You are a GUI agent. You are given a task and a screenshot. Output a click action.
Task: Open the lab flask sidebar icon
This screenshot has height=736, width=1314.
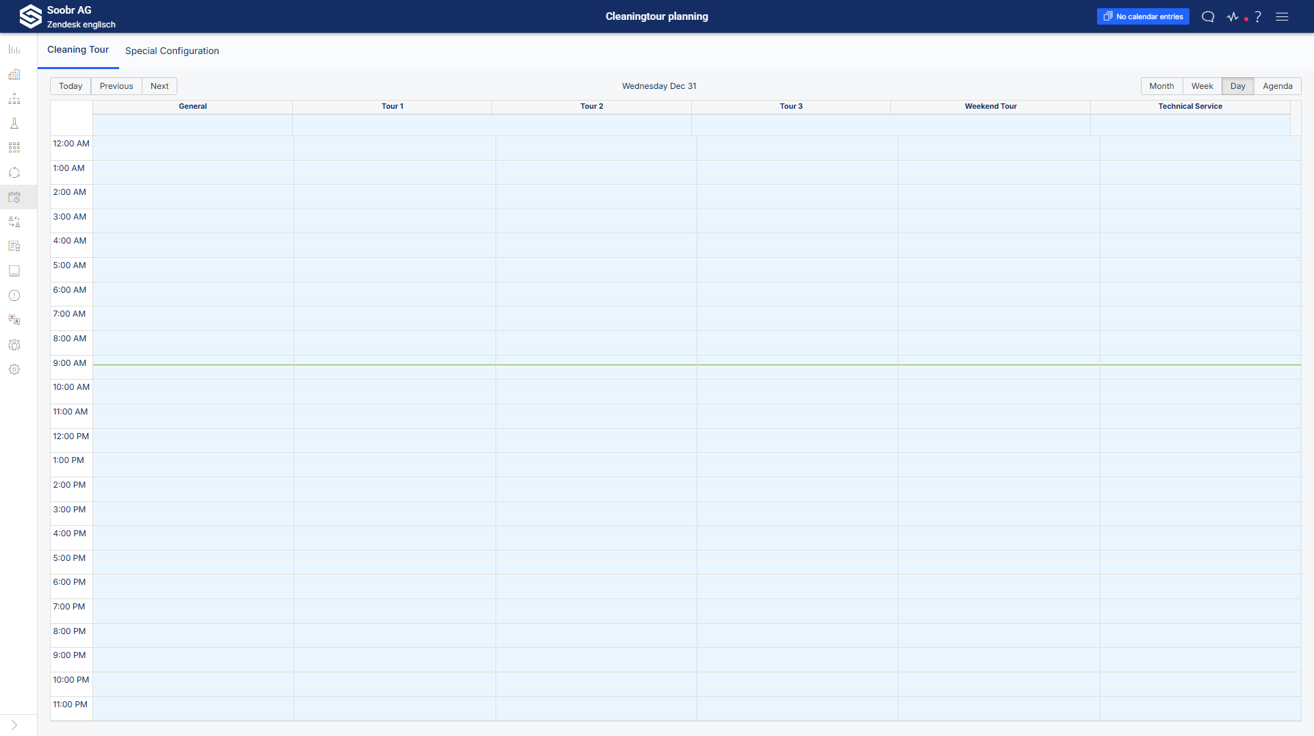[14, 124]
